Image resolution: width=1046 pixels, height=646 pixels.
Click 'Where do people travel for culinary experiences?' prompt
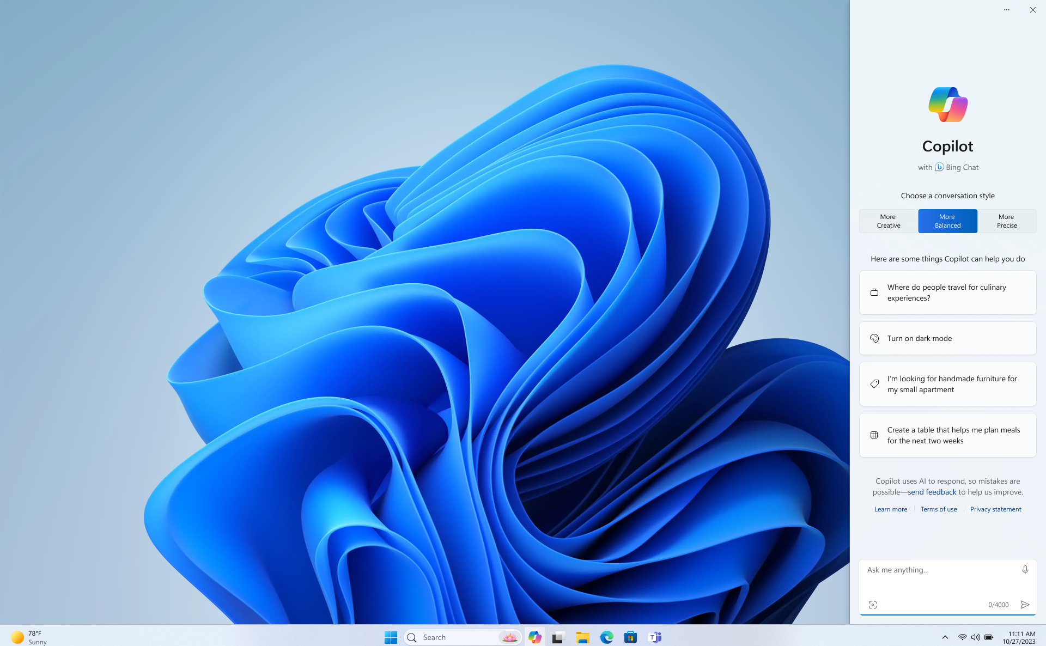point(947,292)
